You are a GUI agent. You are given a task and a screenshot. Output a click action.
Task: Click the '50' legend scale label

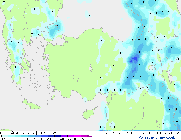coord(88,139)
